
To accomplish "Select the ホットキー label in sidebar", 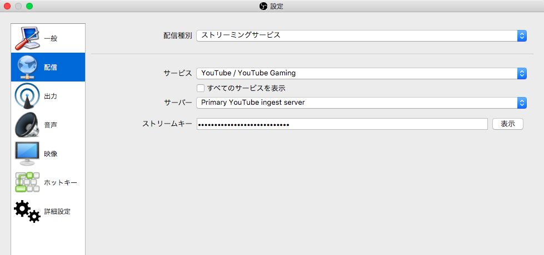I will 61,182.
